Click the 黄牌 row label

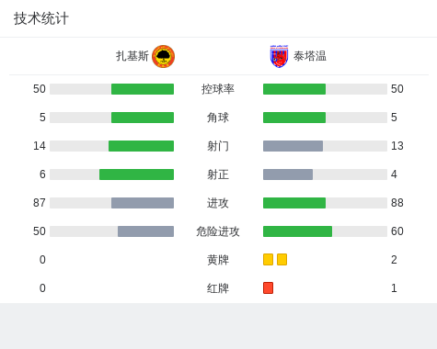point(218,260)
